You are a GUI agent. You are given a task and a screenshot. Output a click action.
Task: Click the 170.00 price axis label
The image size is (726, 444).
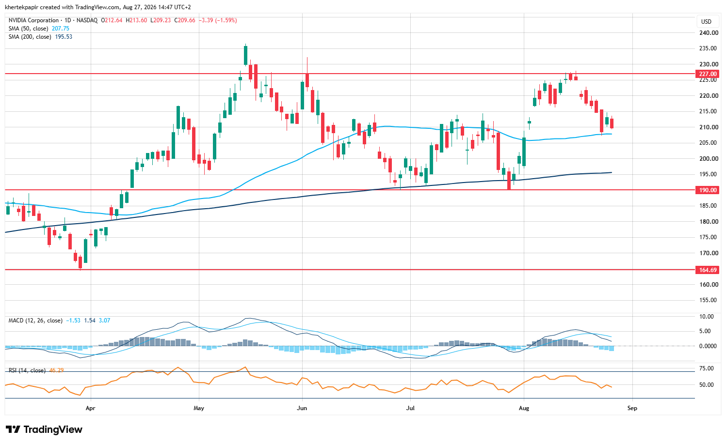[x=709, y=253]
